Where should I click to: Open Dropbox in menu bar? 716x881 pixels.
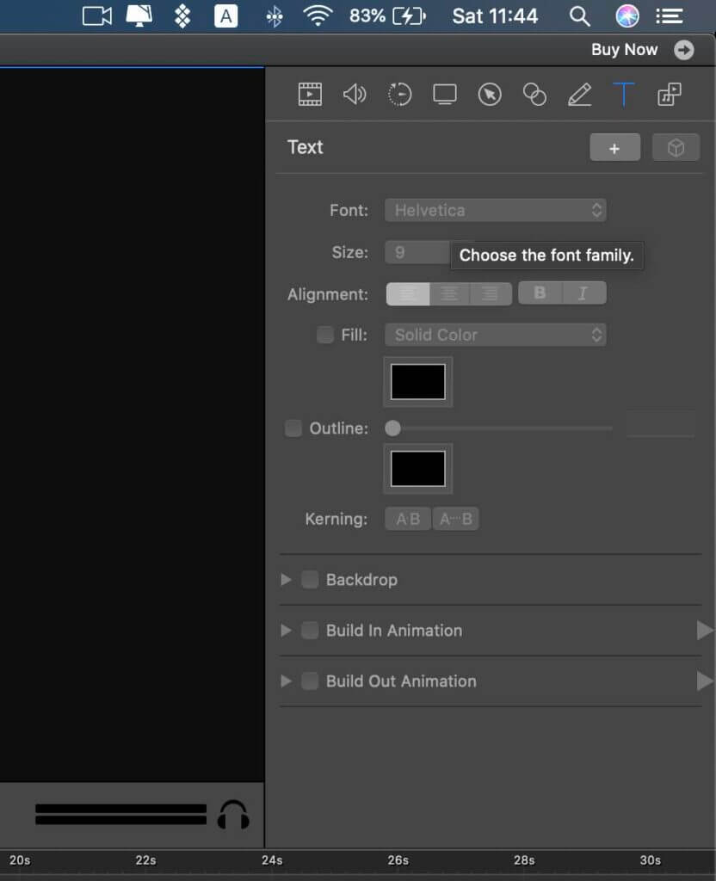[182, 15]
